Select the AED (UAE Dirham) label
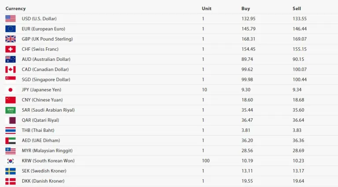The width and height of the screenshot is (338, 187). point(41,141)
